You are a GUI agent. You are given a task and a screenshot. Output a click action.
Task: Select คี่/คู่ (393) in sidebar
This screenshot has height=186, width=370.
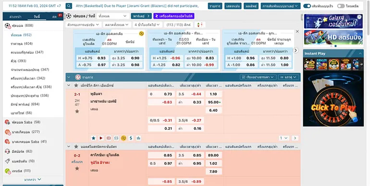coord(18,61)
